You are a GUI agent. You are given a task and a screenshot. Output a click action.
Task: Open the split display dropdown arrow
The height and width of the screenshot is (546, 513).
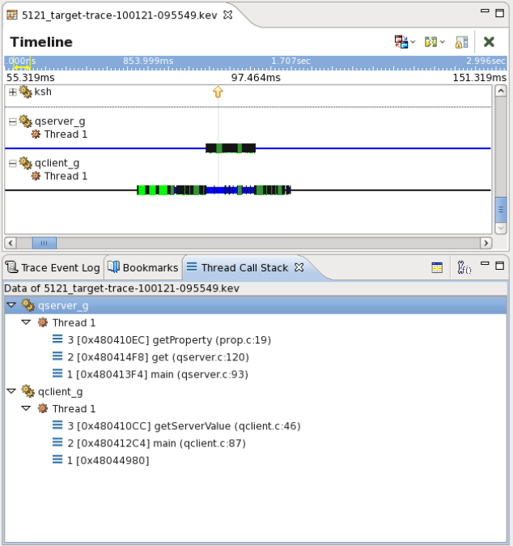click(x=443, y=42)
